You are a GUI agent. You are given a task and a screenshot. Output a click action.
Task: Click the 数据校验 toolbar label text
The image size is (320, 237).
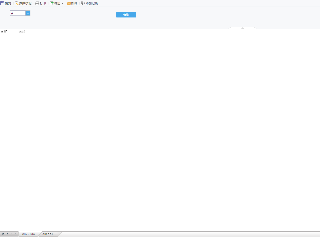(25, 3)
